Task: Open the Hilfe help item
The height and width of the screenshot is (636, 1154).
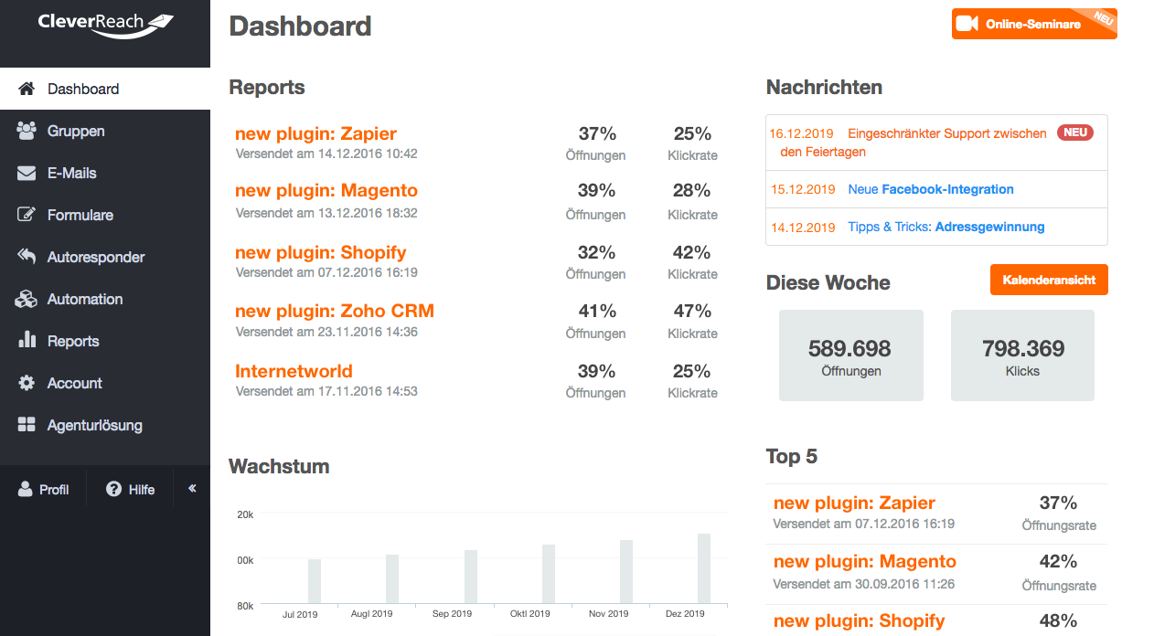Action: click(130, 490)
